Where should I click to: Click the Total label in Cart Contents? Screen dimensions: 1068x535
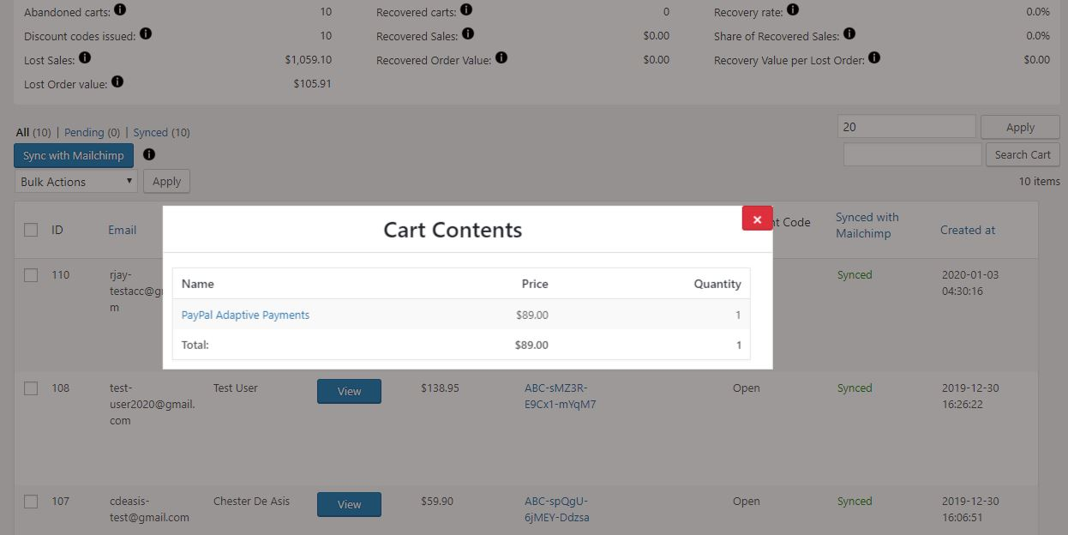195,345
